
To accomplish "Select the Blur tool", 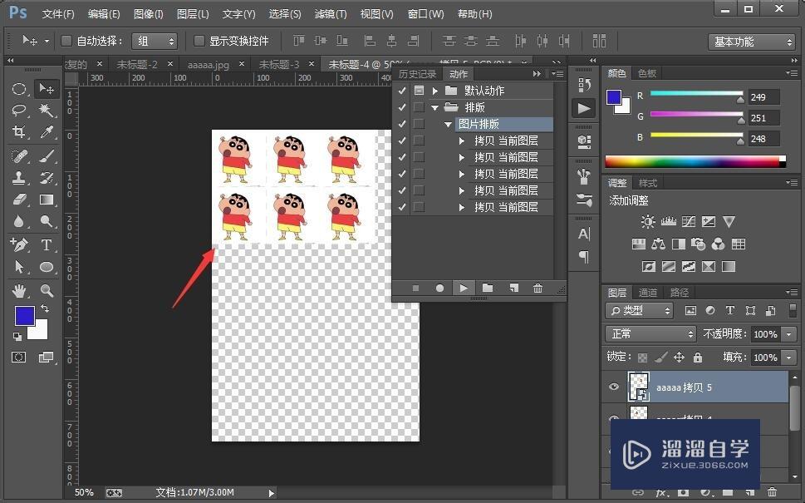I will pyautogui.click(x=19, y=221).
